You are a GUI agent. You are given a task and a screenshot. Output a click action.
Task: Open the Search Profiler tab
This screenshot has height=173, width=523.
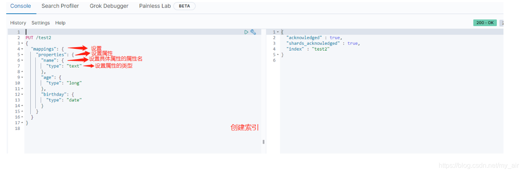[60, 6]
